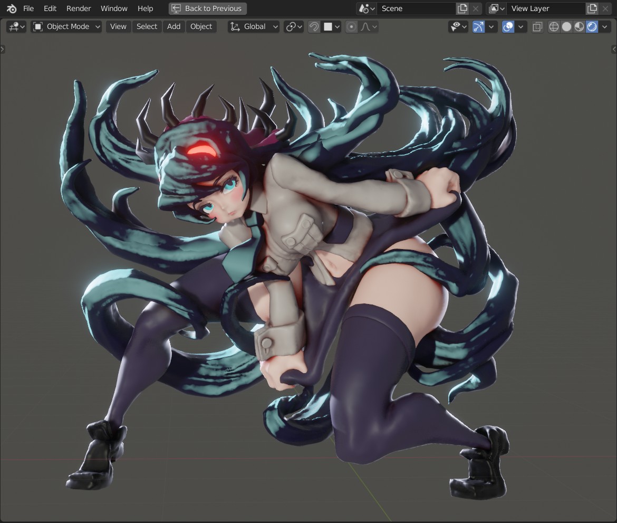Open the Help menu
The height and width of the screenshot is (523, 617).
[145, 8]
